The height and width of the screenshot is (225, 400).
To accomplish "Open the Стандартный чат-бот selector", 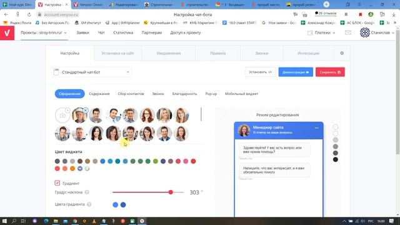I will pyautogui.click(x=92, y=72).
